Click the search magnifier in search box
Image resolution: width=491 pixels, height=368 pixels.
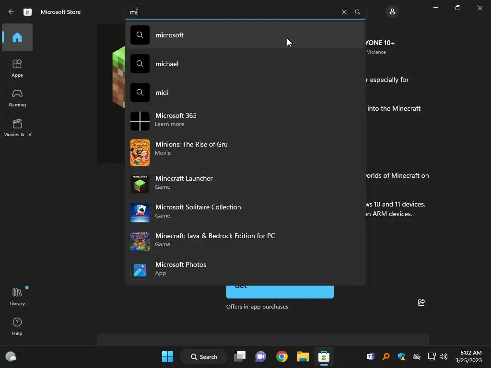click(x=357, y=12)
